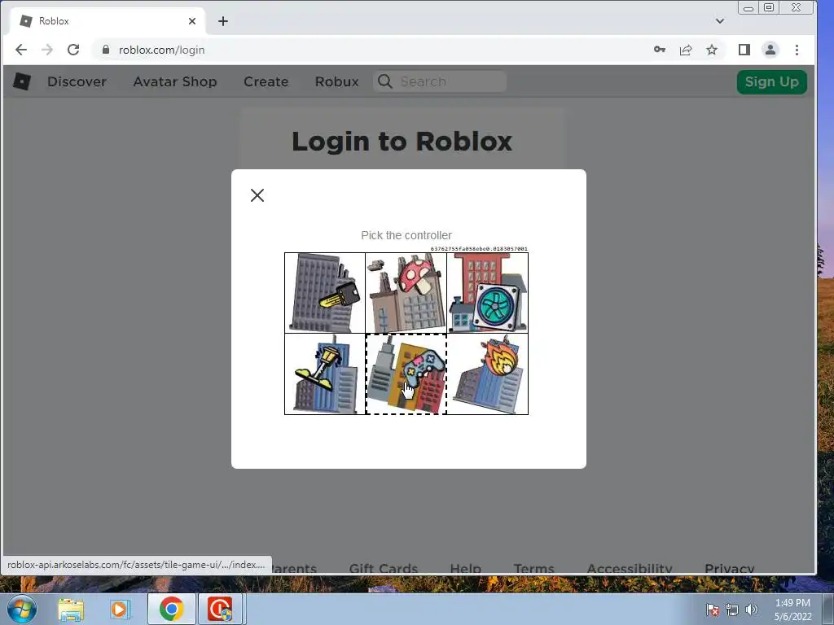This screenshot has width=834, height=625.
Task: Pick the tile with the teal fan
Action: click(x=488, y=293)
